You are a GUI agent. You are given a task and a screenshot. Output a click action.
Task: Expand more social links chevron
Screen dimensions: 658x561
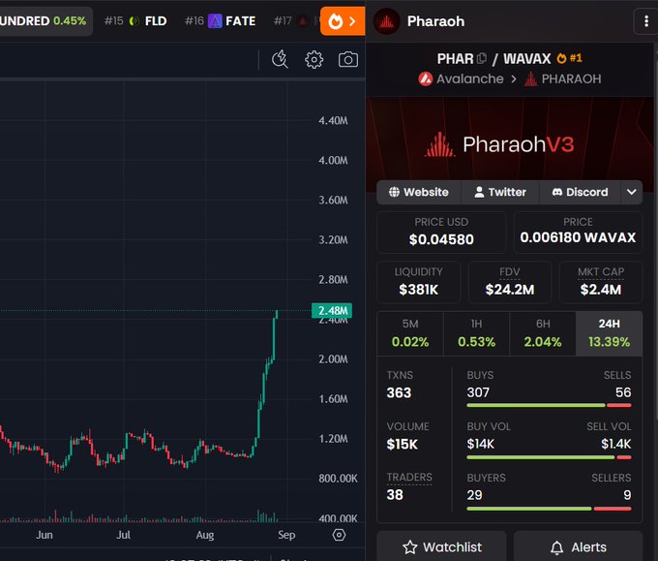pos(632,192)
